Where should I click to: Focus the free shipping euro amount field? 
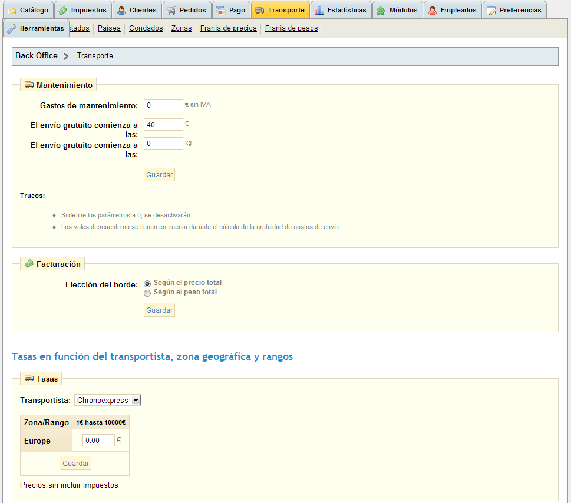163,124
